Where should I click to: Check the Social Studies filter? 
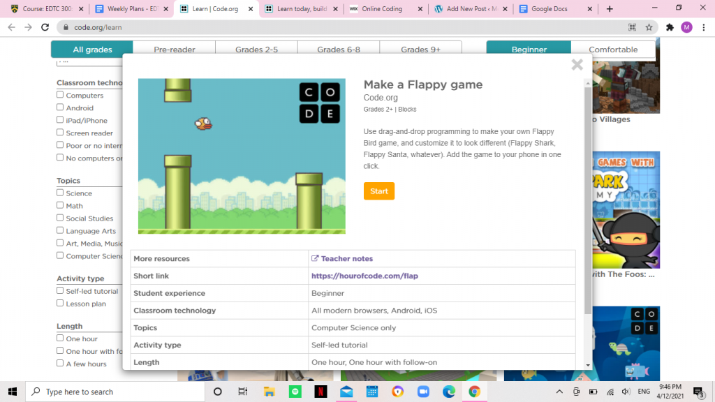(60, 218)
